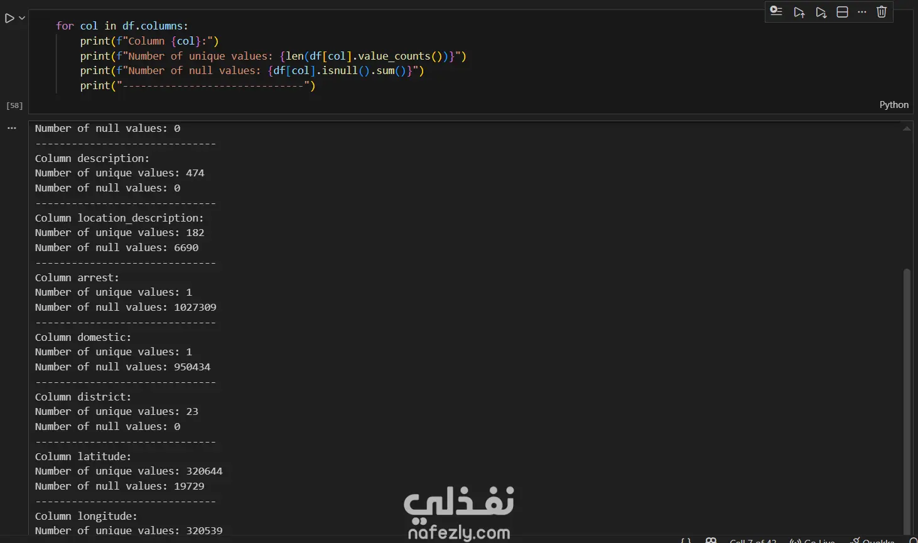Click the output area's vertical scrollbar thumb

pos(906,402)
